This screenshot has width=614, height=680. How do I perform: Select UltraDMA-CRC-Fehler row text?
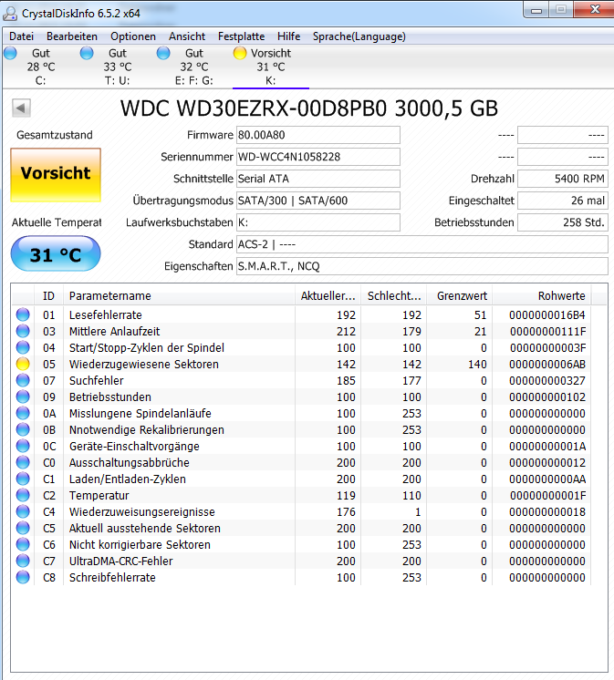[120, 562]
